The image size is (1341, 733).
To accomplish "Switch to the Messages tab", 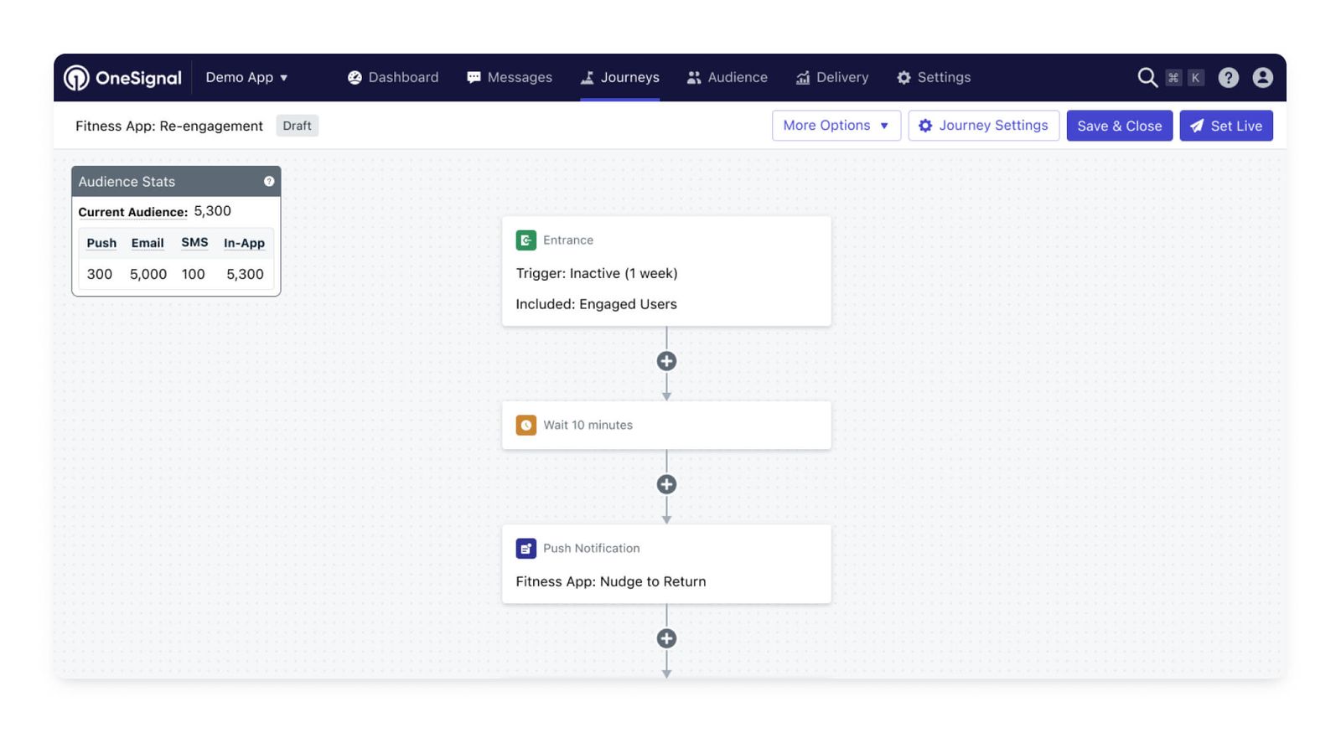I will (x=510, y=78).
